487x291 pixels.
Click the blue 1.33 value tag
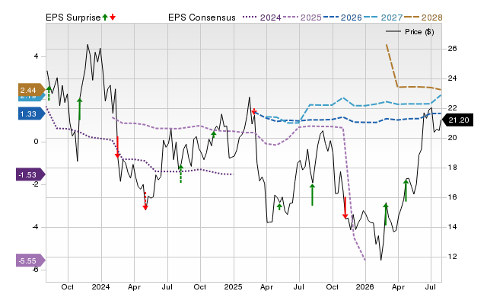pyautogui.click(x=32, y=114)
